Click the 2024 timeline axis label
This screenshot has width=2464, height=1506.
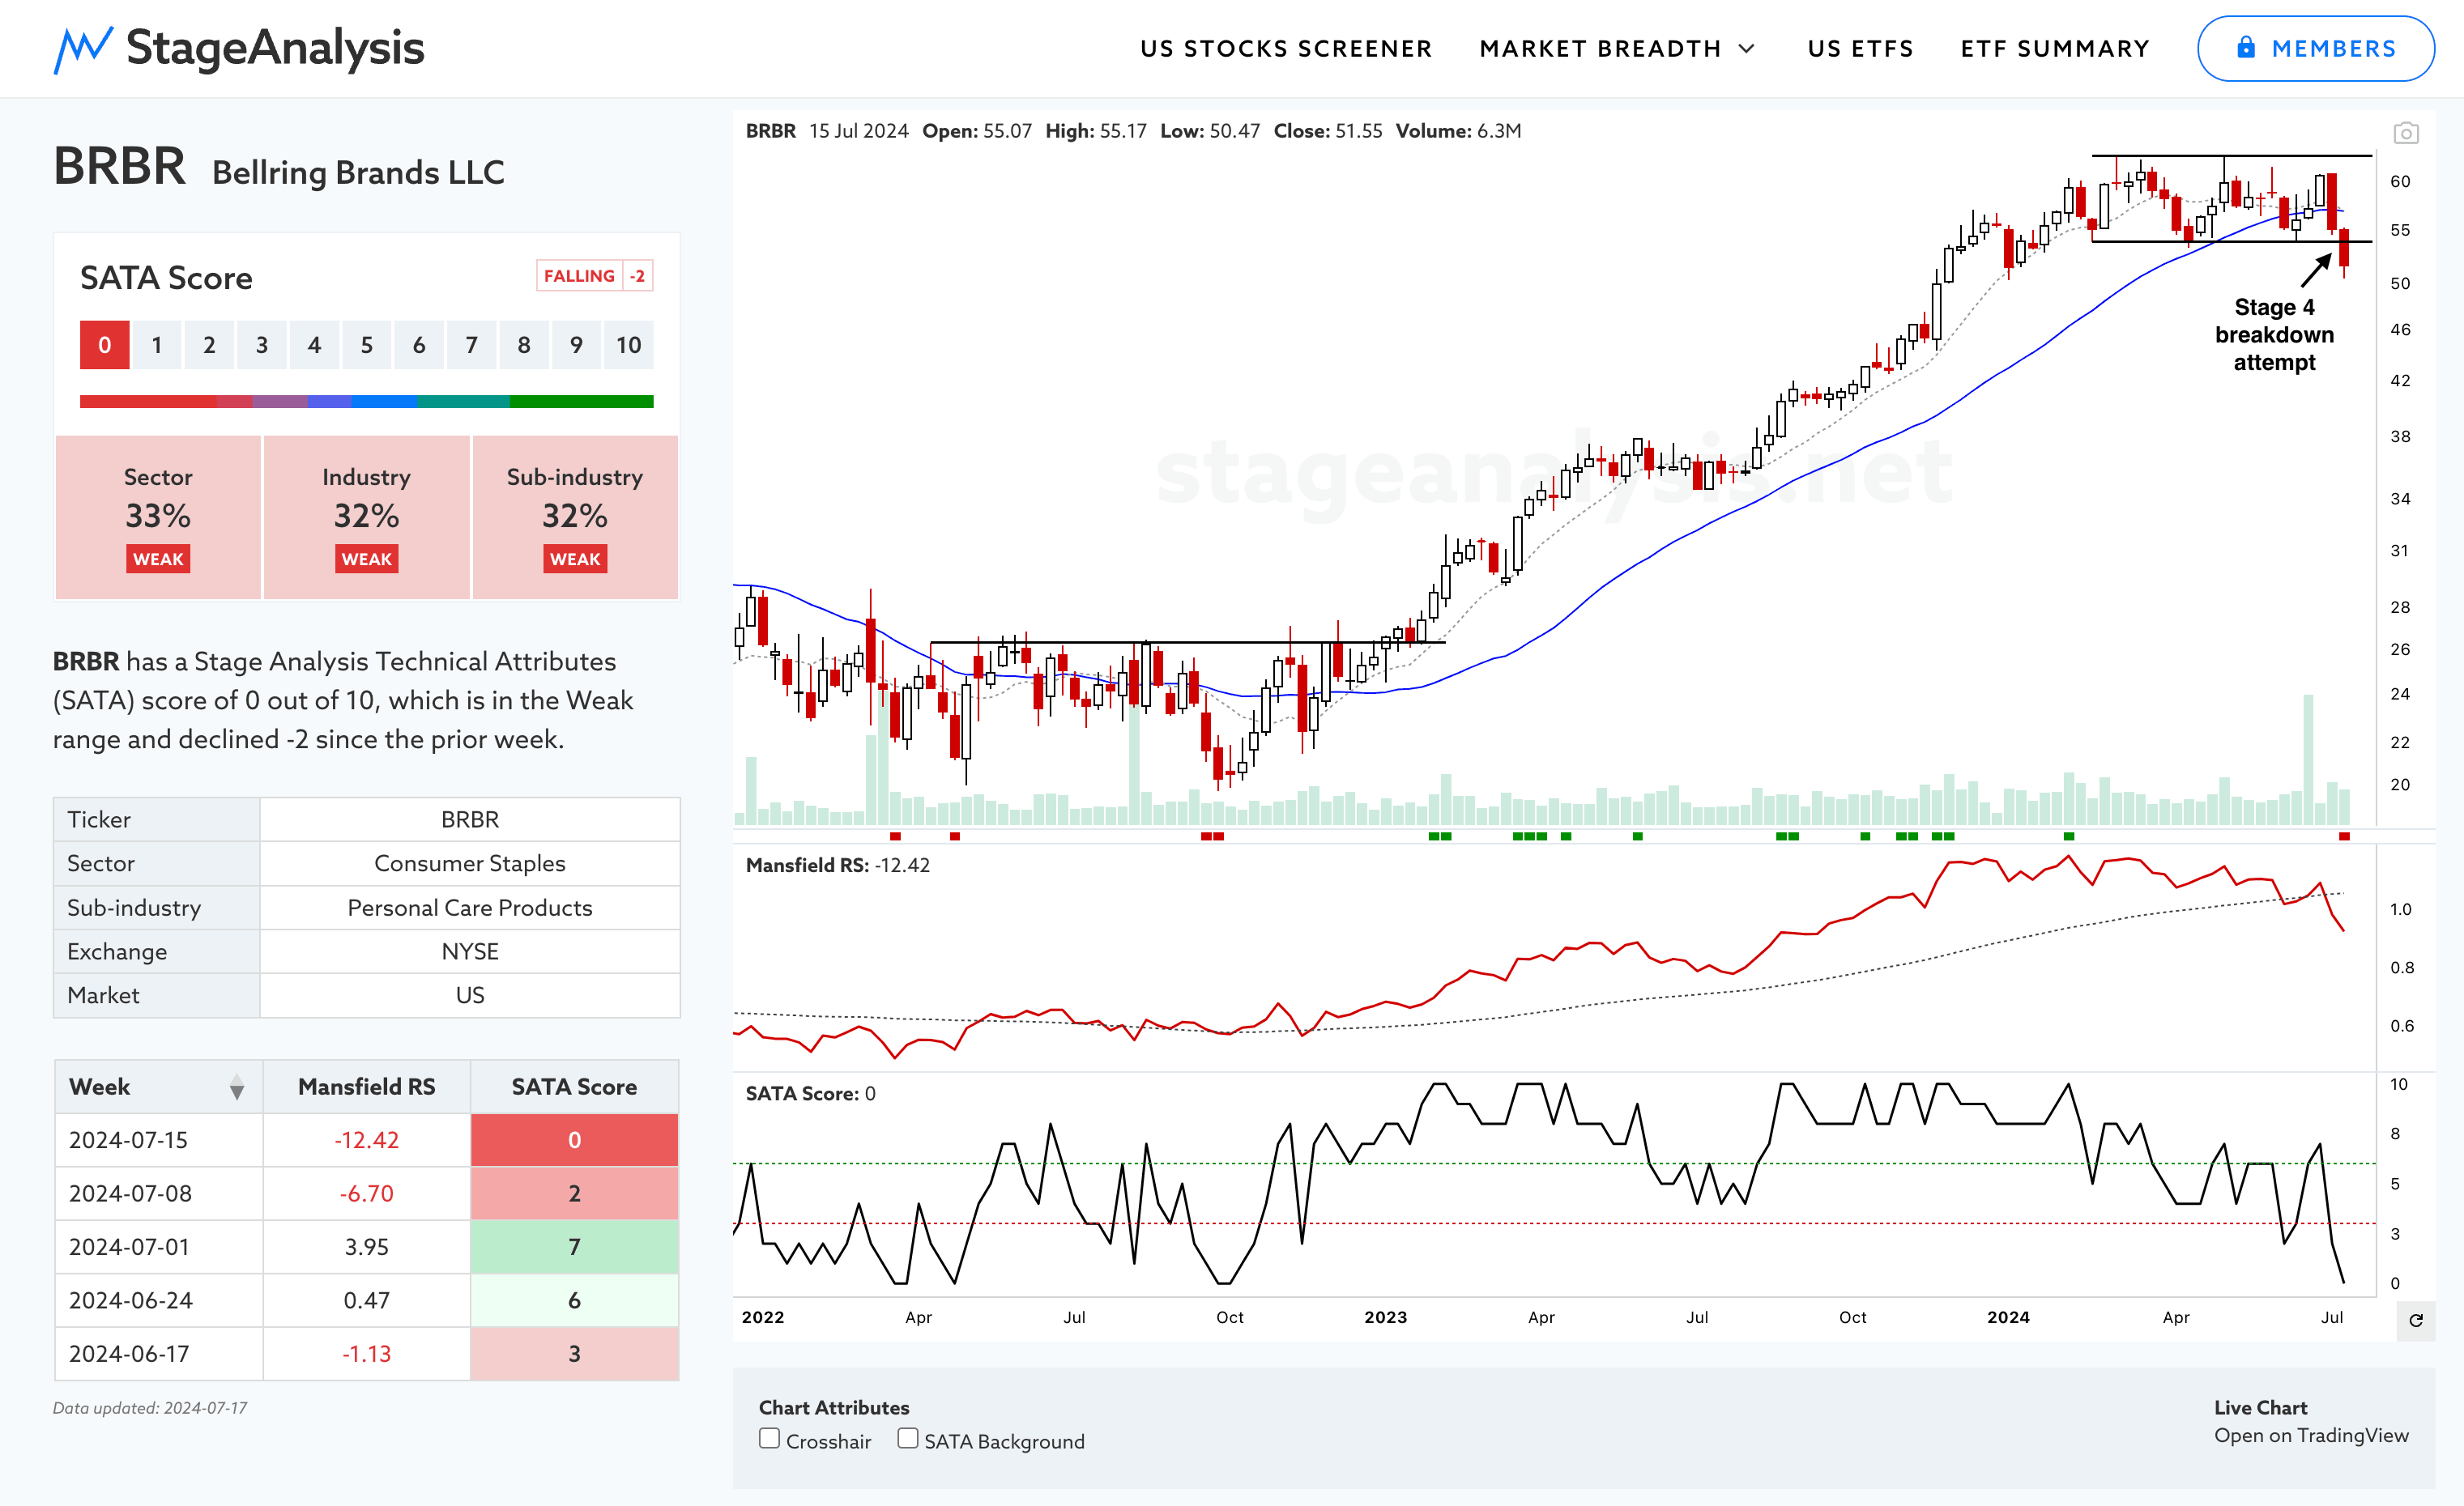click(x=2009, y=1317)
